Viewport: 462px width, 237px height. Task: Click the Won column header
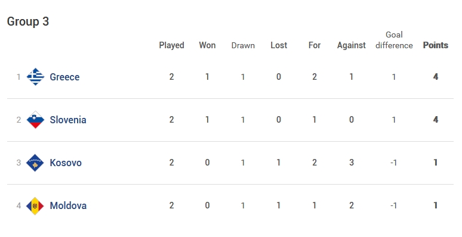[207, 45]
